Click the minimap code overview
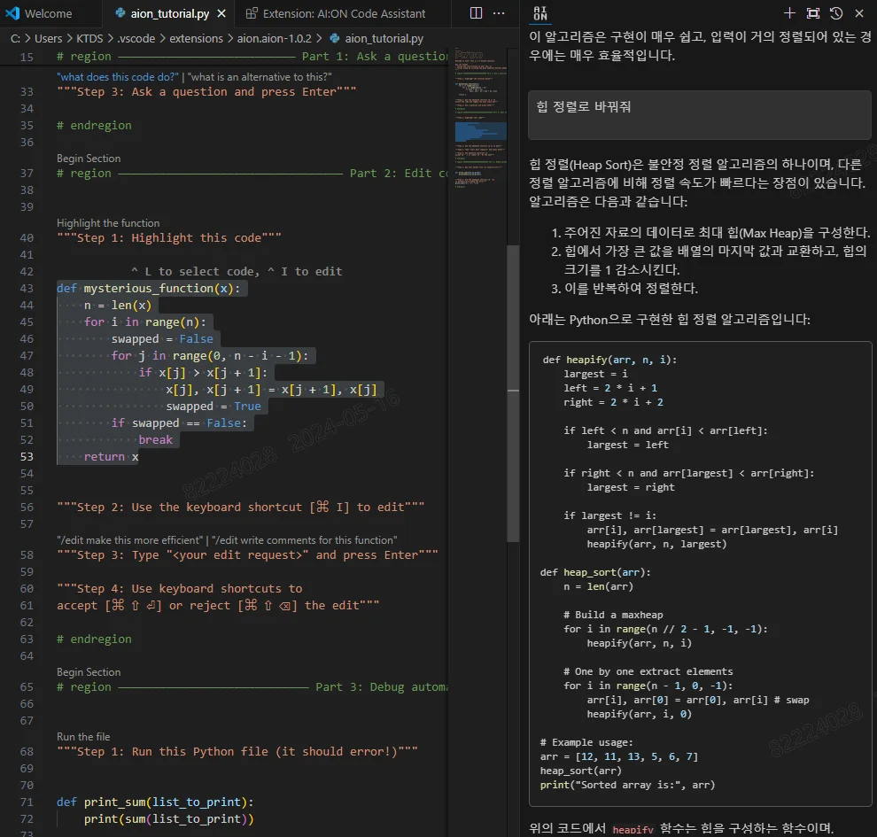This screenshot has width=877, height=837. (x=480, y=119)
